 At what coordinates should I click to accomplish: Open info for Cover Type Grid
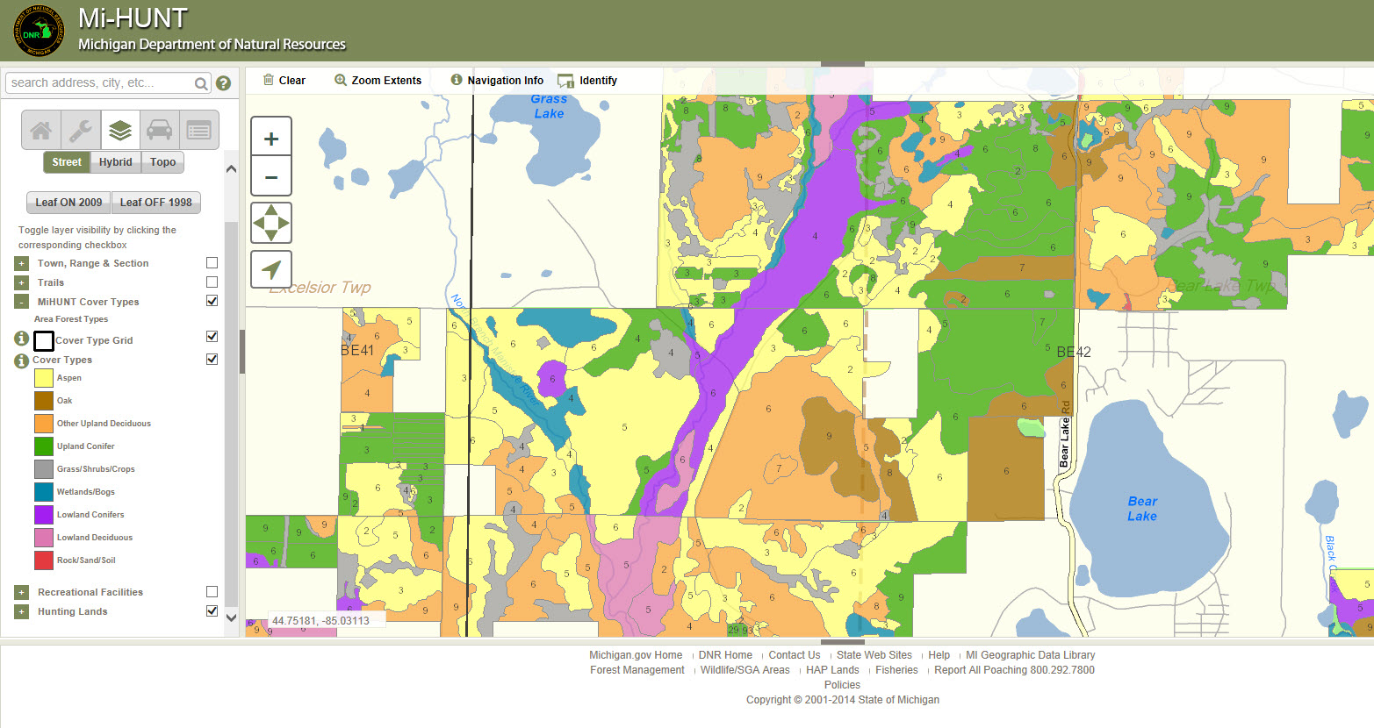22,339
